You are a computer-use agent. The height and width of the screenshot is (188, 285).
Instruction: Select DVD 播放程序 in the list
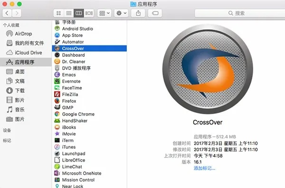click(x=89, y=68)
